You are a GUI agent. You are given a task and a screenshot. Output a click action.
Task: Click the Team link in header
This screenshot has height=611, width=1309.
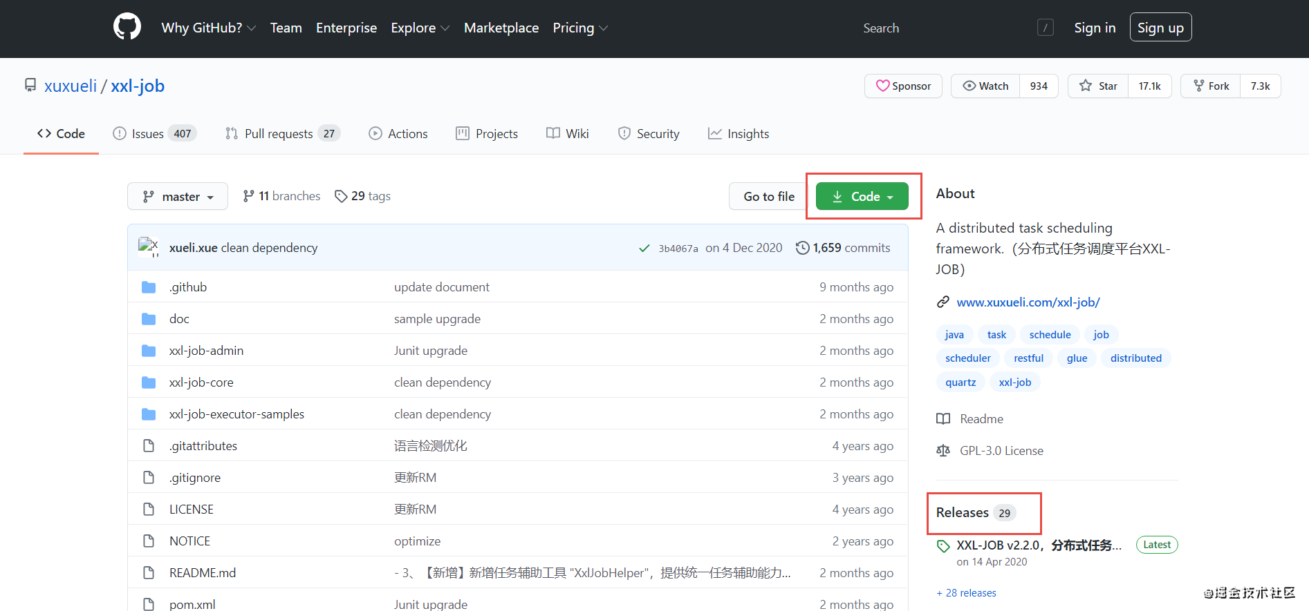(x=286, y=28)
